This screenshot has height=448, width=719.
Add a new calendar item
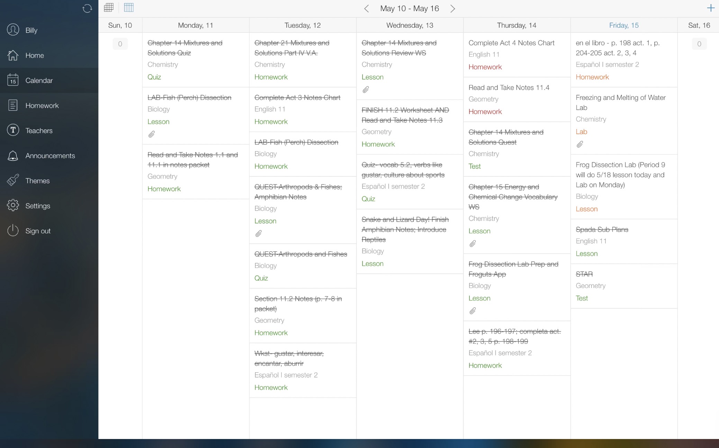pos(711,8)
